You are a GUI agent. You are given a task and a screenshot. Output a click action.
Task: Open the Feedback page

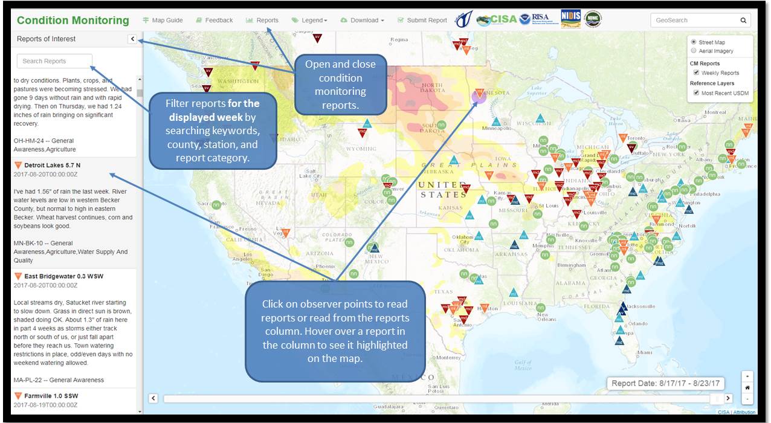215,20
